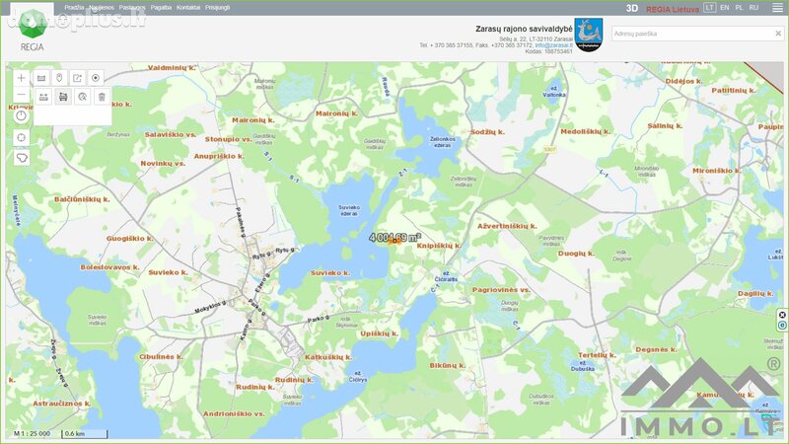789x444 pixels.
Task: Click Boleslovavos k. village label
Action: pyautogui.click(x=110, y=267)
